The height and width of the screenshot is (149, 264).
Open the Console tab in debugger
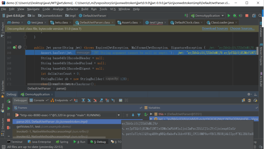tap(39, 100)
